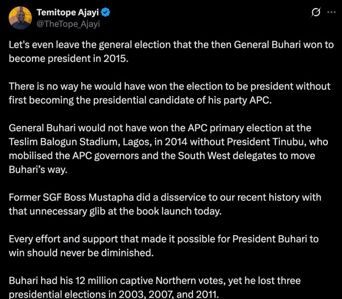Click the Grok icon on the tweet
This screenshot has height=299, width=342.
click(x=316, y=13)
